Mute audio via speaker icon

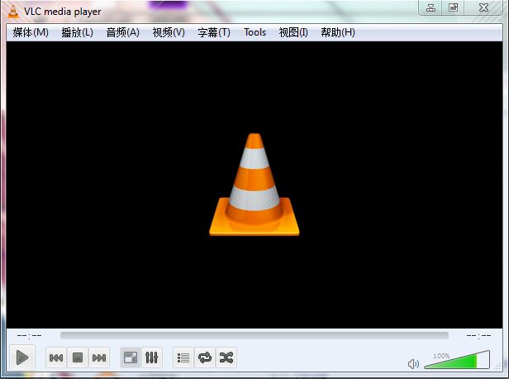click(x=414, y=363)
